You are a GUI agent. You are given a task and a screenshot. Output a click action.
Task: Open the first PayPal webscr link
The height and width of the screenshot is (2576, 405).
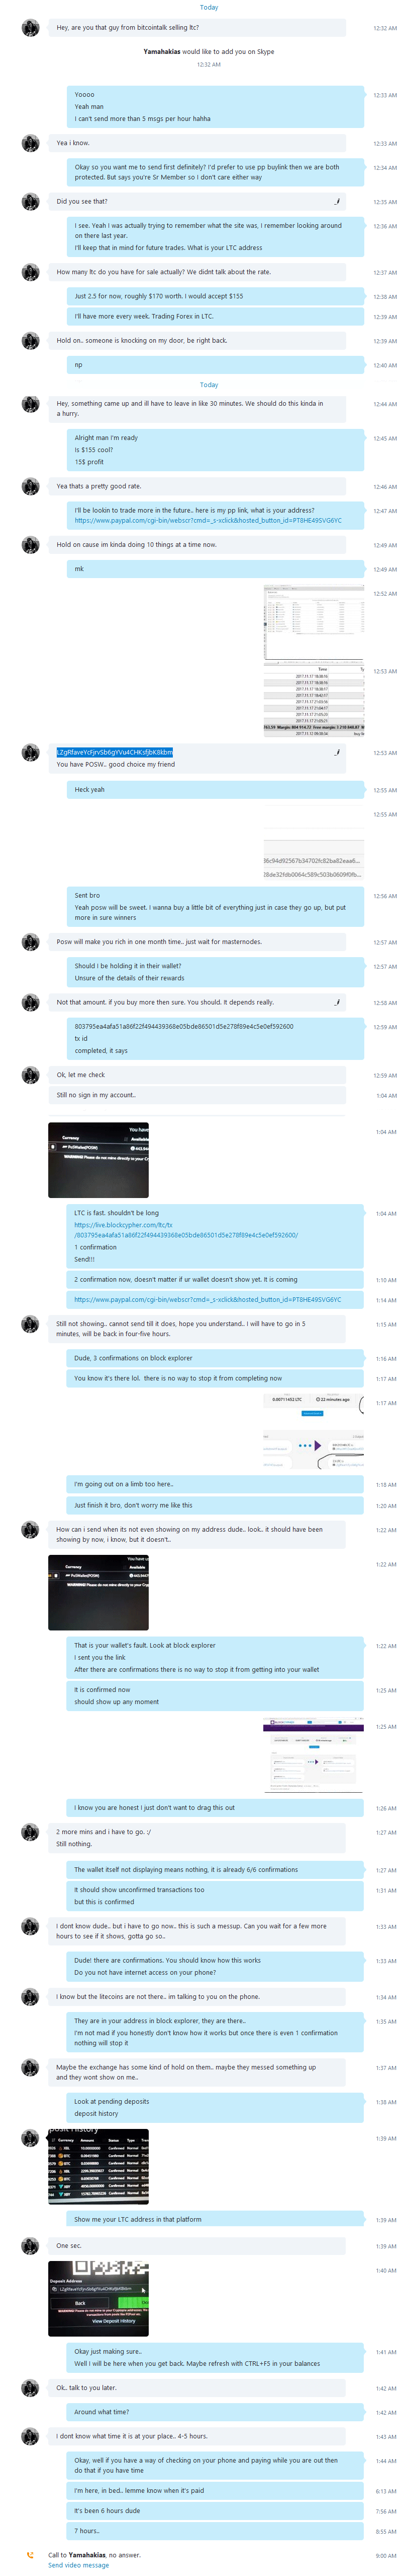(x=208, y=520)
